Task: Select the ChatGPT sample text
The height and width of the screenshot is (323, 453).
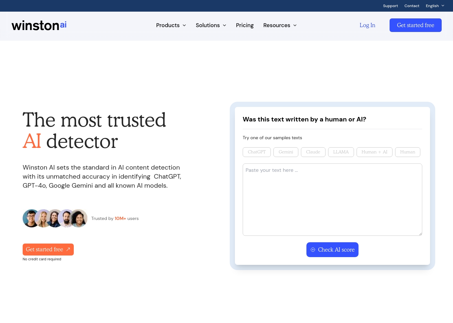Action: coord(257,152)
